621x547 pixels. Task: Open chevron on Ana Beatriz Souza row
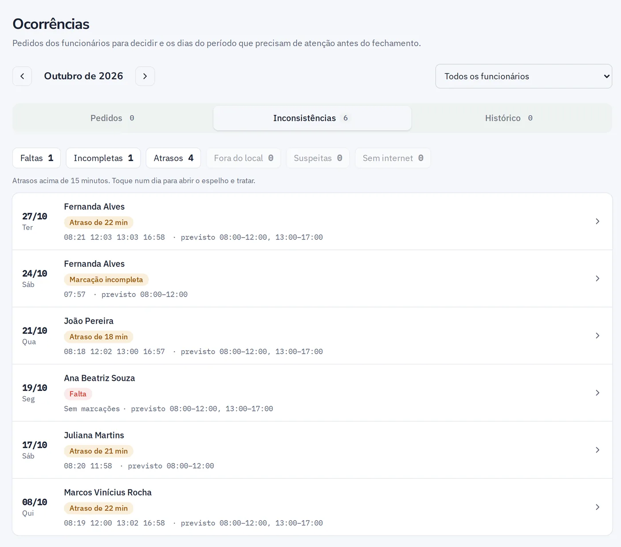pos(597,393)
